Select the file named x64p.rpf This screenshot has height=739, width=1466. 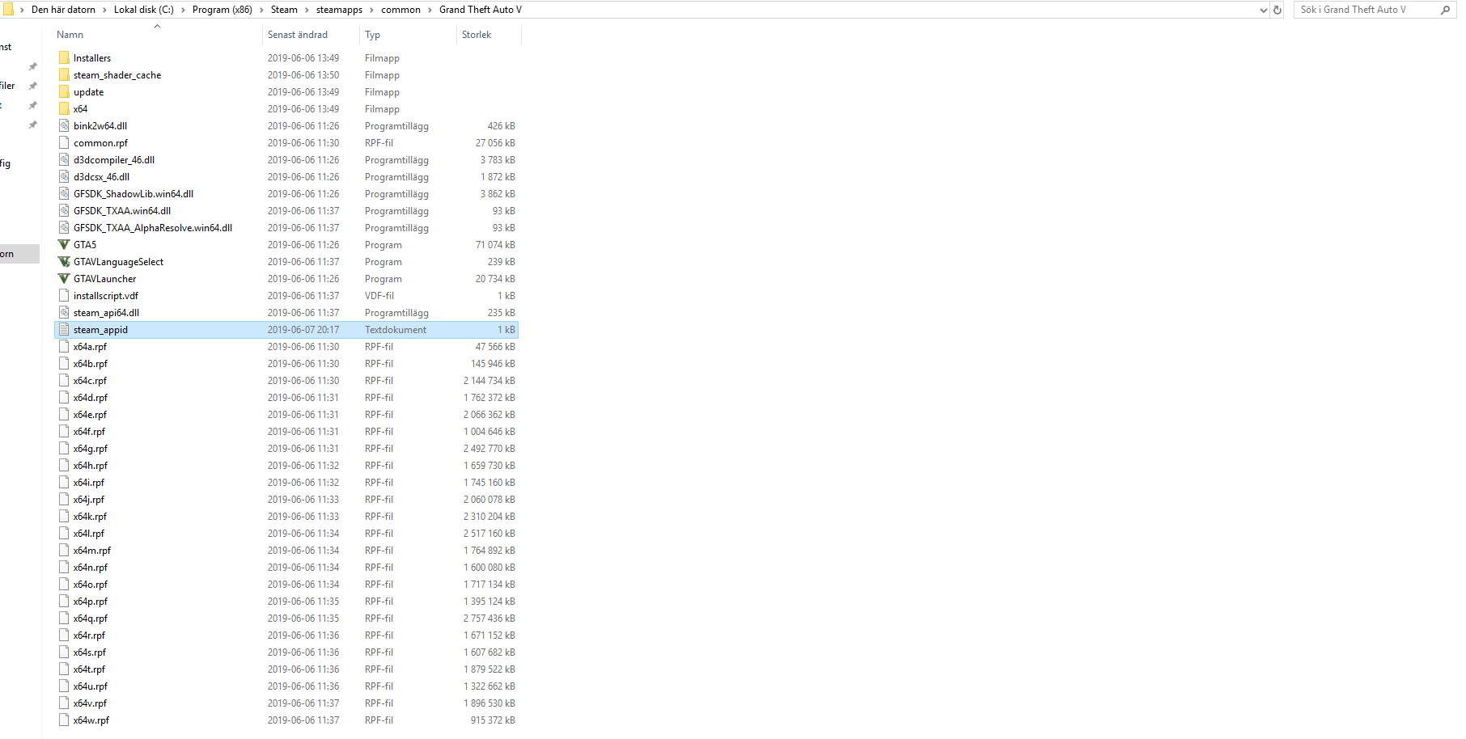(90, 602)
